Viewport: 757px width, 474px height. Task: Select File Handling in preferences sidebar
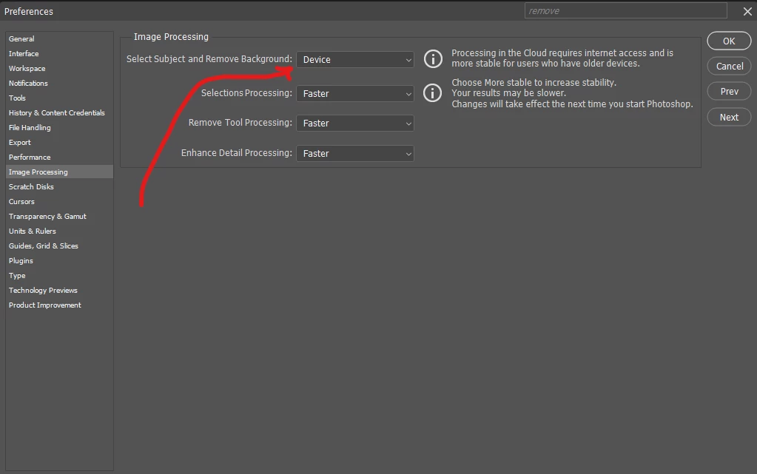click(59, 127)
